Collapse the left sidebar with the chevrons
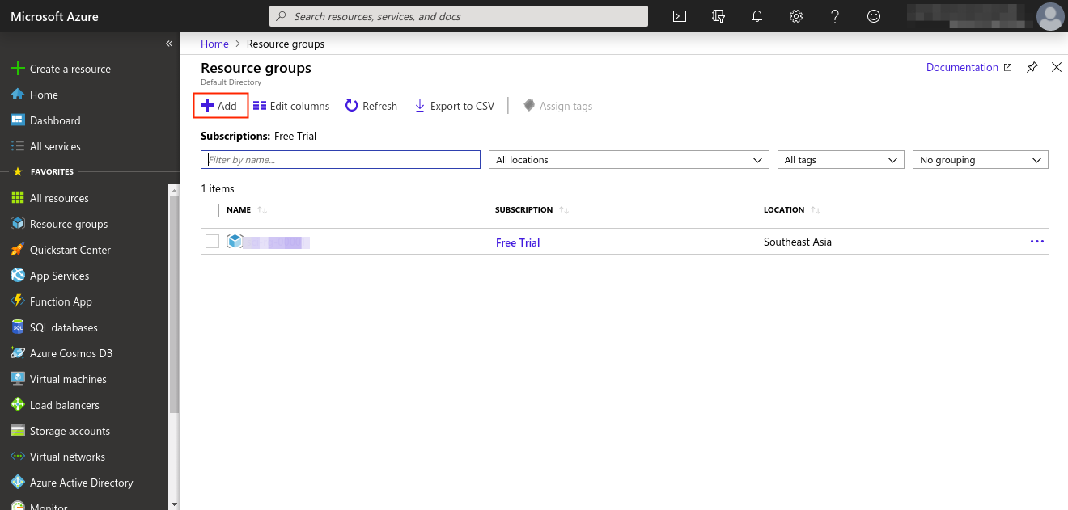 point(169,44)
